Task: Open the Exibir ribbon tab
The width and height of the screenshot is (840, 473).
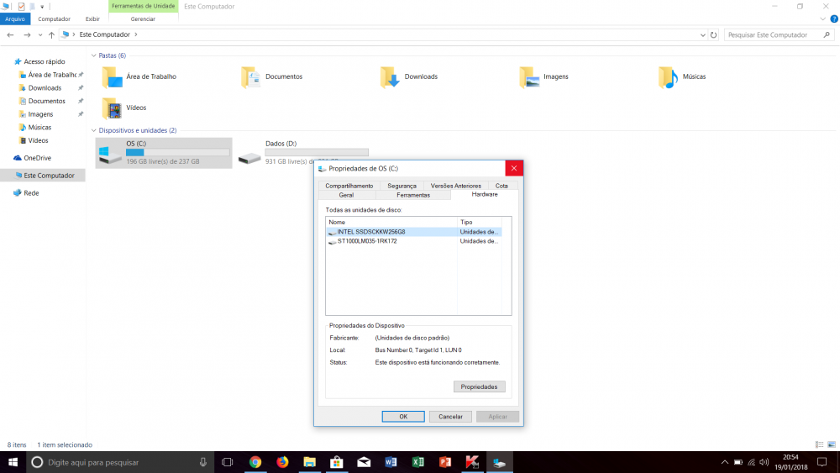Action: point(92,18)
